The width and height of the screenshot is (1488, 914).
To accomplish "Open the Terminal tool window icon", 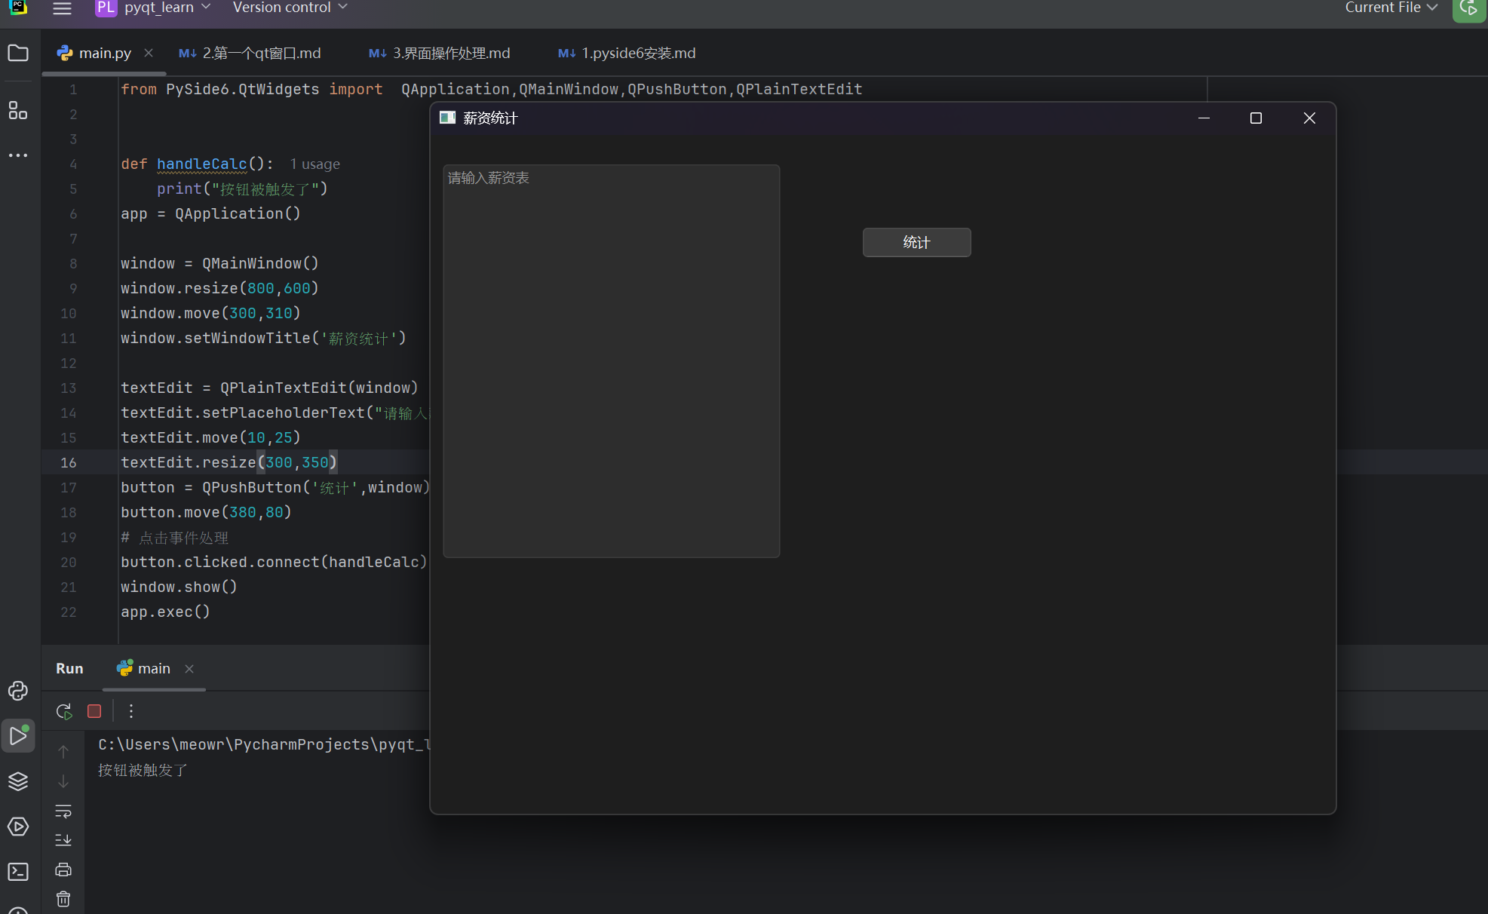I will pos(18,872).
